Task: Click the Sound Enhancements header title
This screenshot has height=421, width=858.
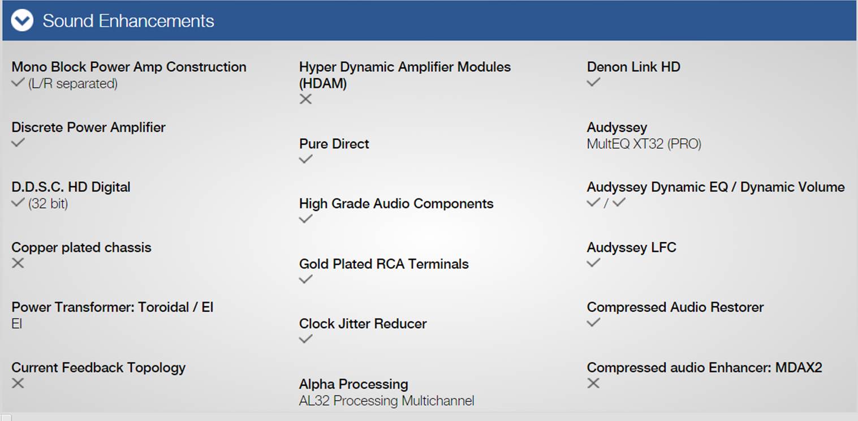Action: [128, 21]
